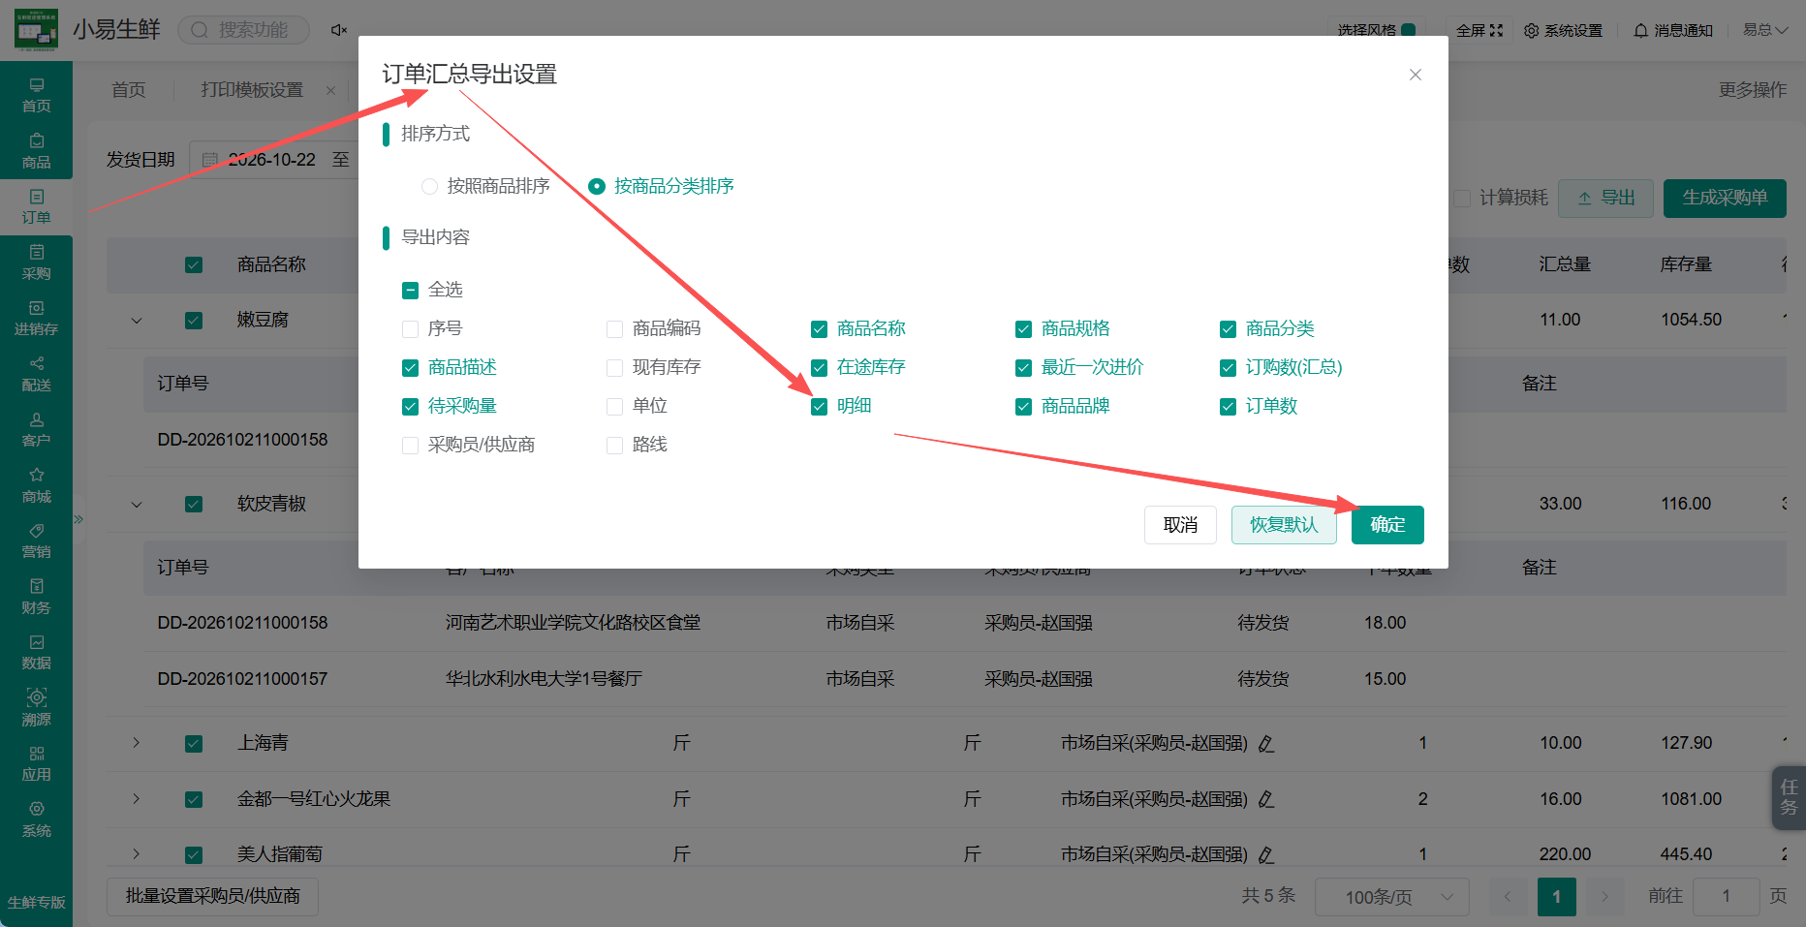Image resolution: width=1806 pixels, height=927 pixels.
Task: Confirm export settings with 确定
Action: (1387, 525)
